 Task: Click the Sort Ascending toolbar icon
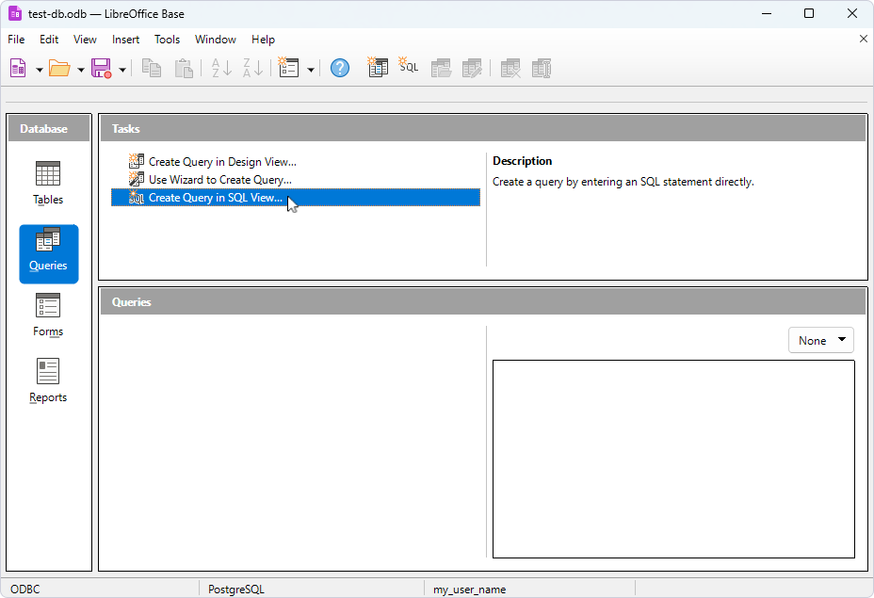point(219,67)
